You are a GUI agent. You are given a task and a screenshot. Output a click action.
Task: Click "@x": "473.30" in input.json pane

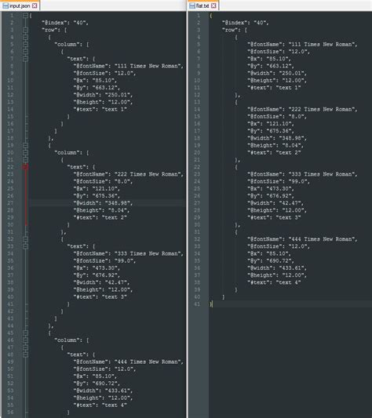[x=97, y=268]
